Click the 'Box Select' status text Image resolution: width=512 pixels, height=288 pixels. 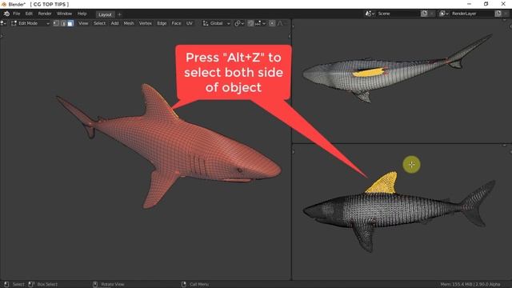coord(47,285)
